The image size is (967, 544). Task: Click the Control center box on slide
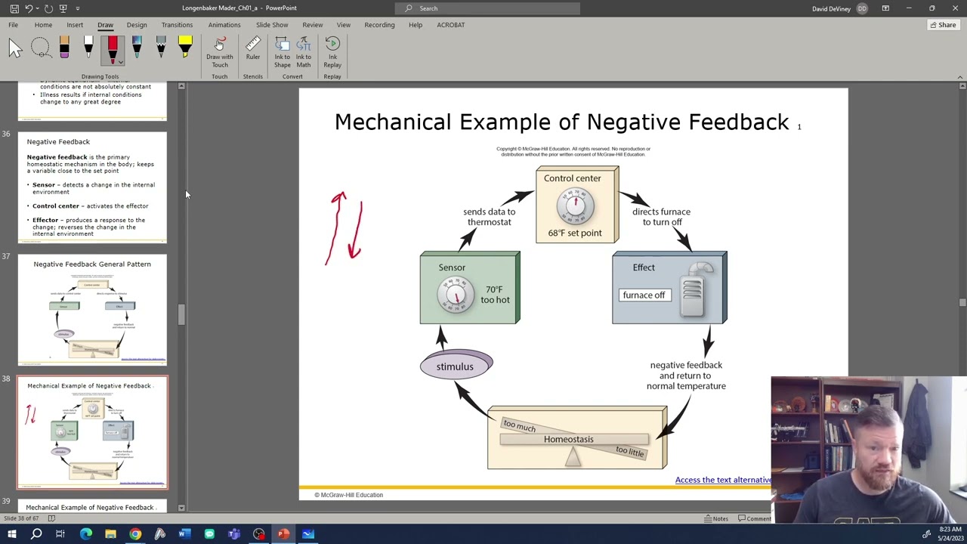tap(577, 205)
